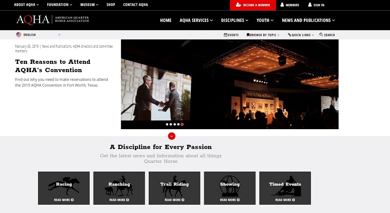Expand the Browse by Topic dropdown
The height and width of the screenshot is (213, 390).
coord(263,35)
